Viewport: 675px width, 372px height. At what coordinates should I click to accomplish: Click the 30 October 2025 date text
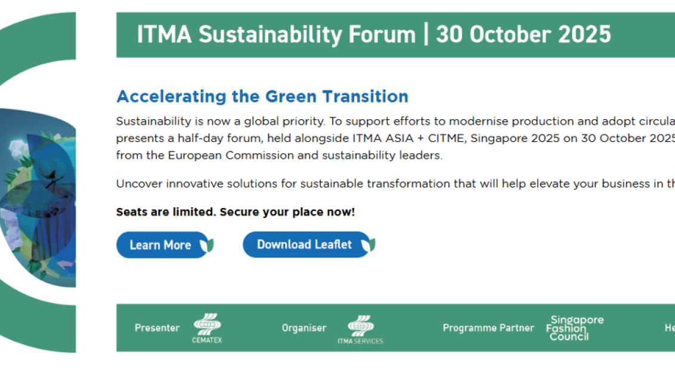[x=523, y=35]
